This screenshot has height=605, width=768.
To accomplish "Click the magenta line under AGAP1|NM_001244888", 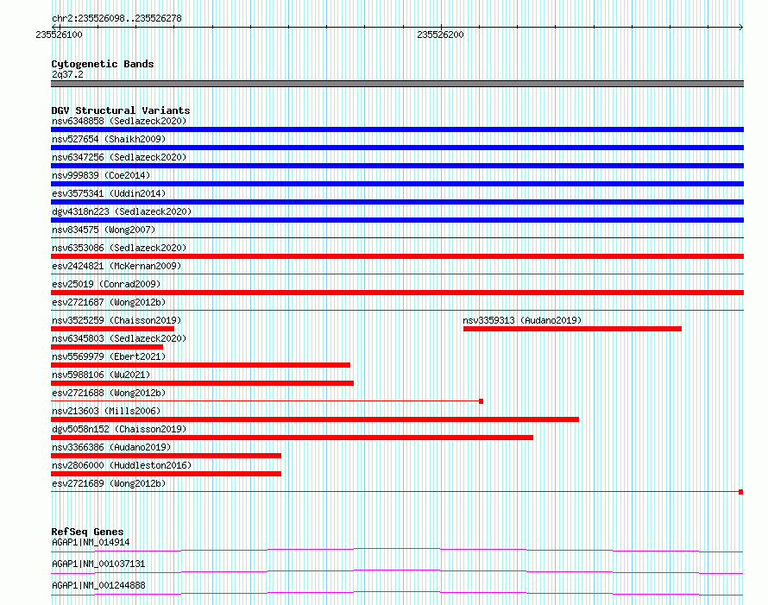I will (397, 594).
